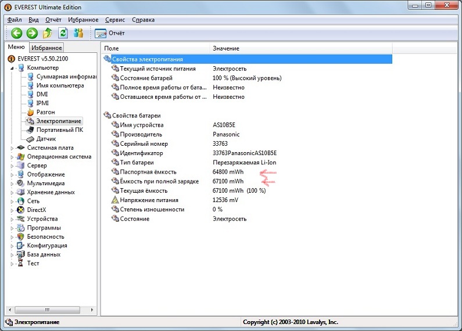Click the Сеть network icon
The image size is (462, 331).
(x=20, y=201)
